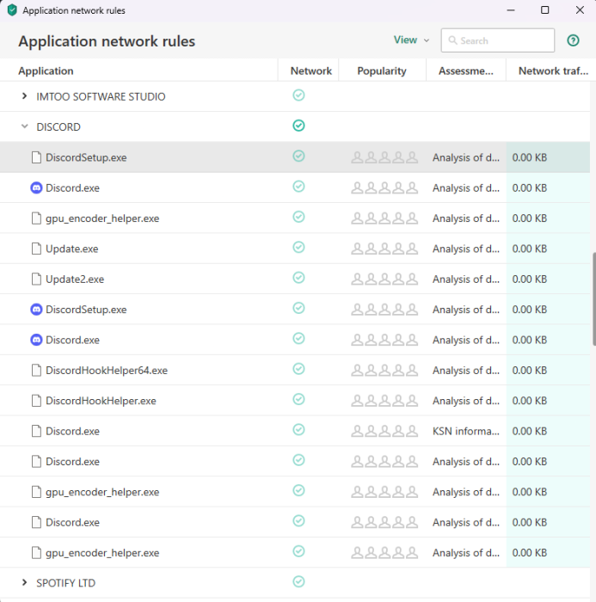596x602 pixels.
Task: Click popularity user icons for Update2.exe
Action: [x=384, y=279]
